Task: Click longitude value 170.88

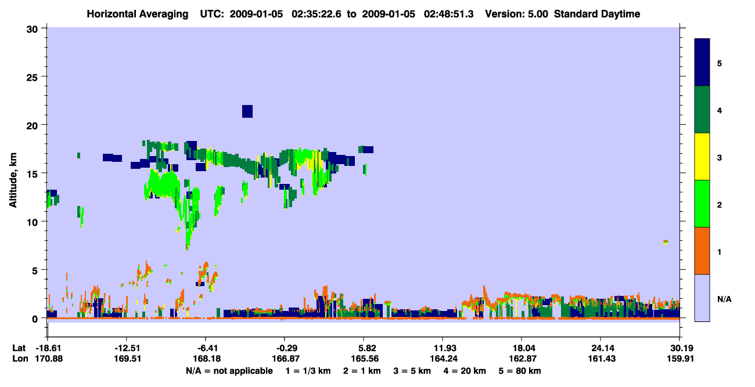Action: click(x=49, y=359)
